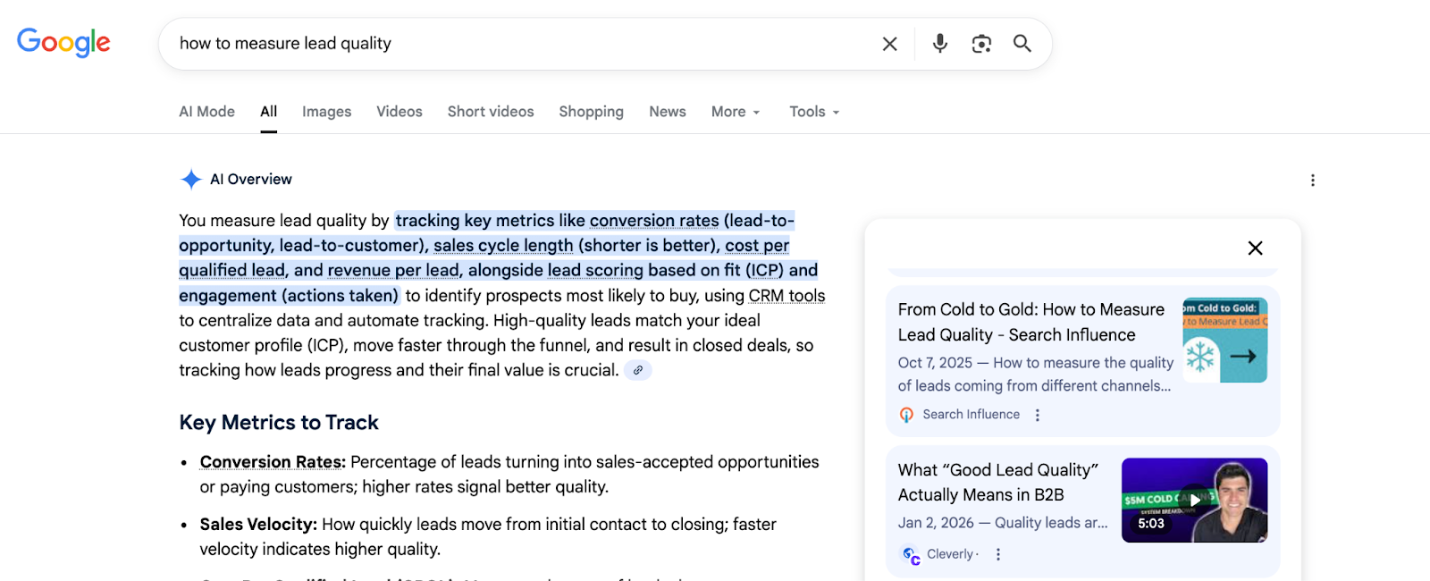Open Search Influence result options menu

click(x=1038, y=415)
